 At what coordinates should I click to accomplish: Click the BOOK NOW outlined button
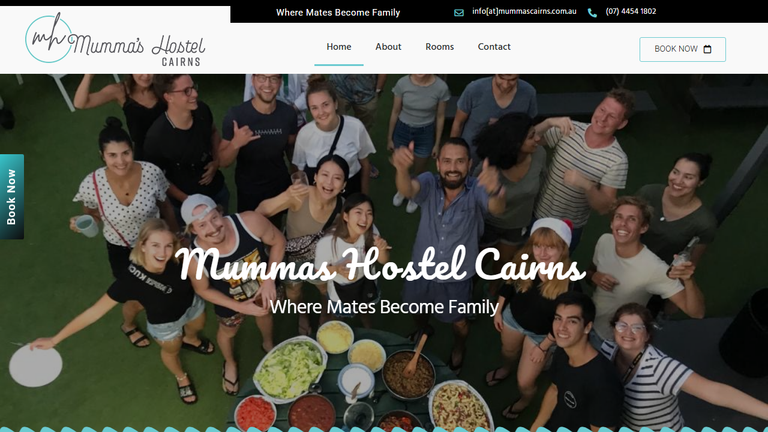(683, 49)
